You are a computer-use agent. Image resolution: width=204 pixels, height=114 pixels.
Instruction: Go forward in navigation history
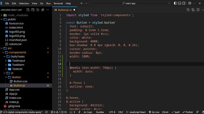[86, 3]
